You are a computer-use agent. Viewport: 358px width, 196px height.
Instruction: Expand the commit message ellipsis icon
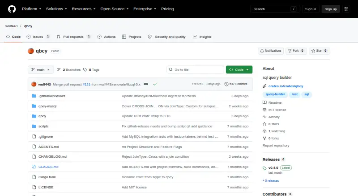146,84
